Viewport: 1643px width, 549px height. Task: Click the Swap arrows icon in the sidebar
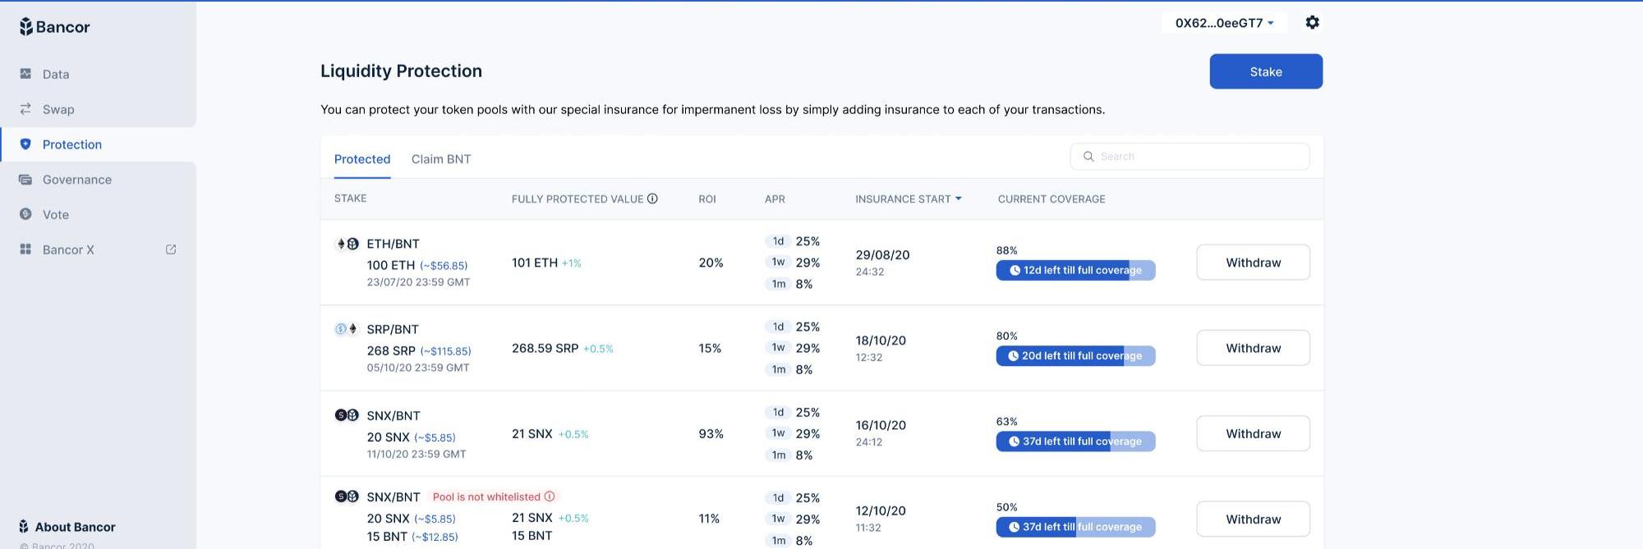pyautogui.click(x=25, y=109)
